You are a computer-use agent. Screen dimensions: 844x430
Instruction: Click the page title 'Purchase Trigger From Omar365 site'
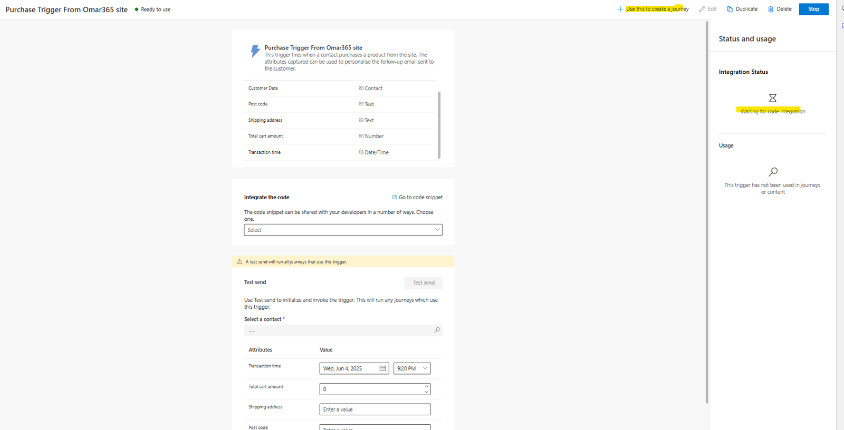(66, 9)
